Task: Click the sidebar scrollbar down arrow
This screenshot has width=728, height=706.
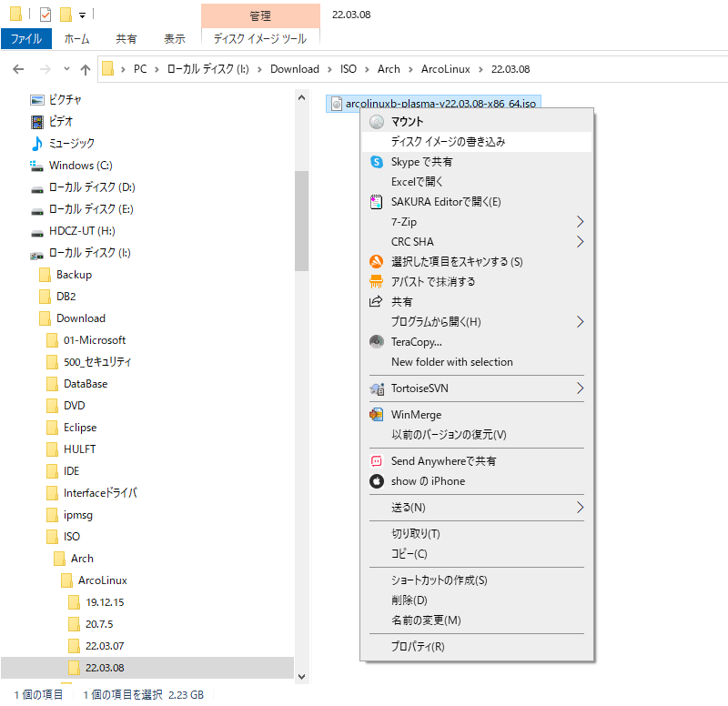Action: coord(301,676)
